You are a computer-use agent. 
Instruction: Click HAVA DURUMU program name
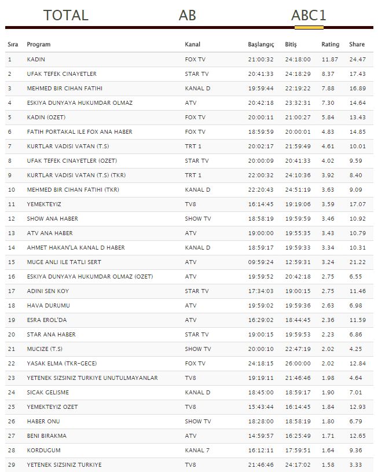pos(49,305)
